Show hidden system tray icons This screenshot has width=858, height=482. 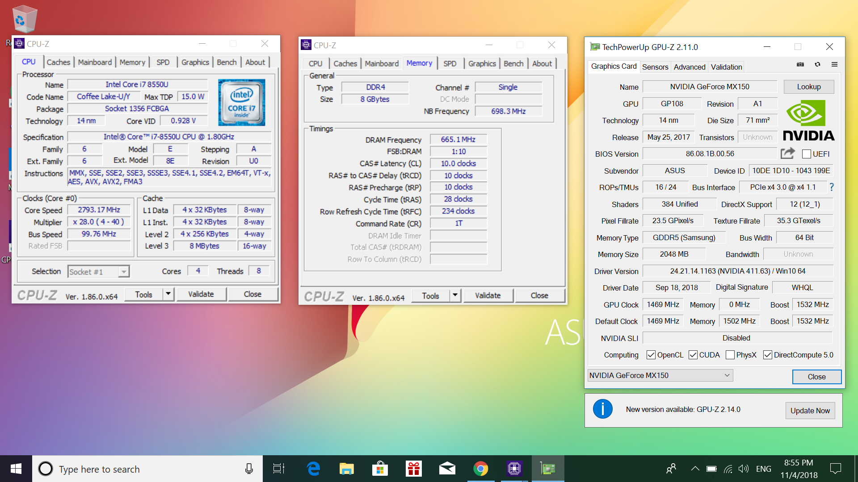(695, 469)
